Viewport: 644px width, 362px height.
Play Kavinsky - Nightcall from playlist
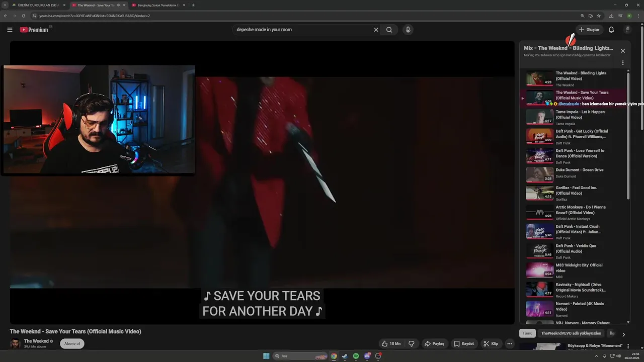point(573,290)
